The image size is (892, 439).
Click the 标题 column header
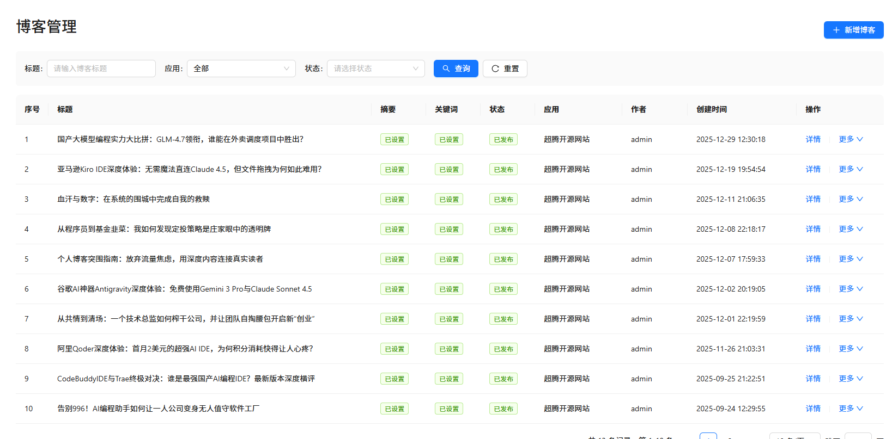tap(65, 109)
